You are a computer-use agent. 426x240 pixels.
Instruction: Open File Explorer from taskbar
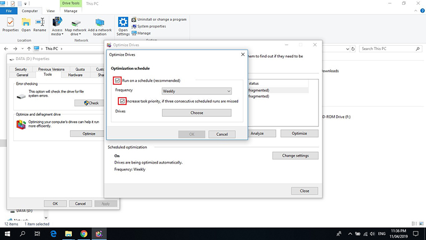coord(69,234)
